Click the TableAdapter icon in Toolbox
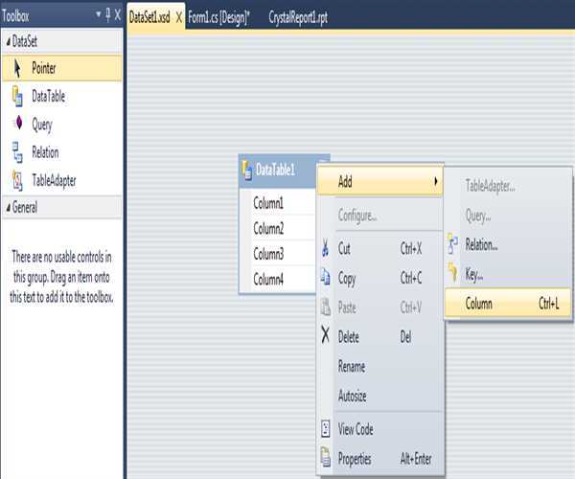The image size is (575, 479). tap(18, 180)
